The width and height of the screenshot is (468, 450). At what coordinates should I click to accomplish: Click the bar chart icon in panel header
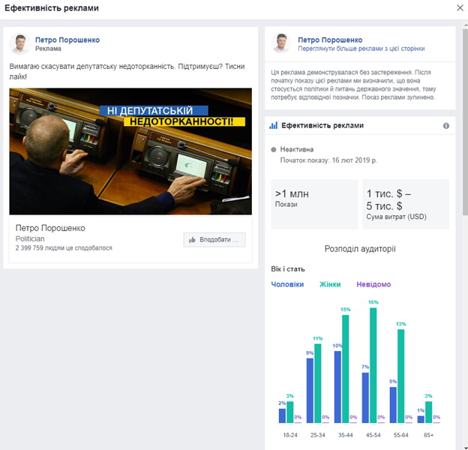click(x=274, y=126)
